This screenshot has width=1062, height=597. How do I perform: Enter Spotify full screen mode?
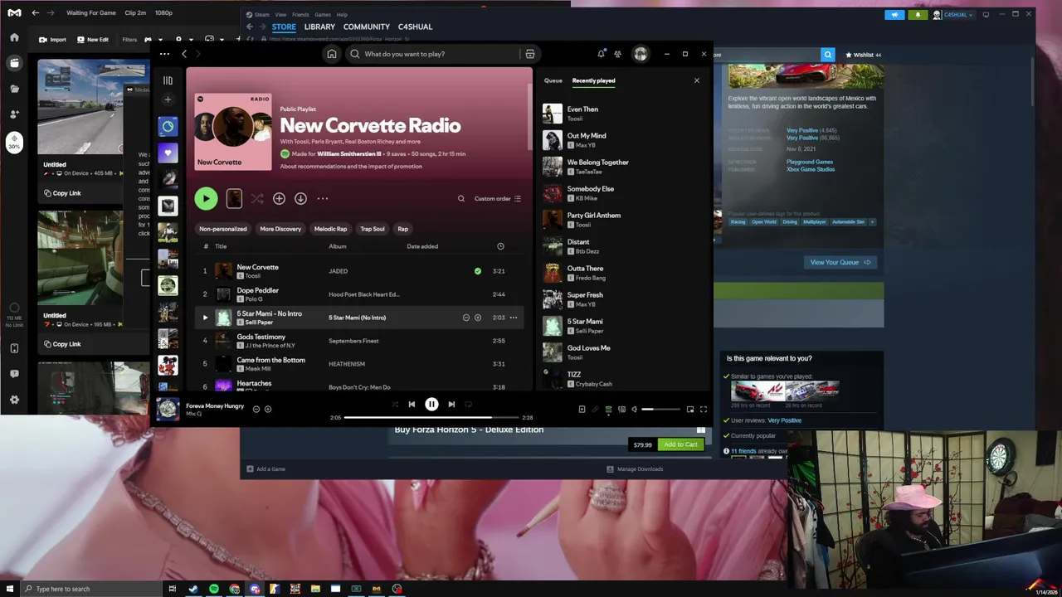click(x=703, y=409)
